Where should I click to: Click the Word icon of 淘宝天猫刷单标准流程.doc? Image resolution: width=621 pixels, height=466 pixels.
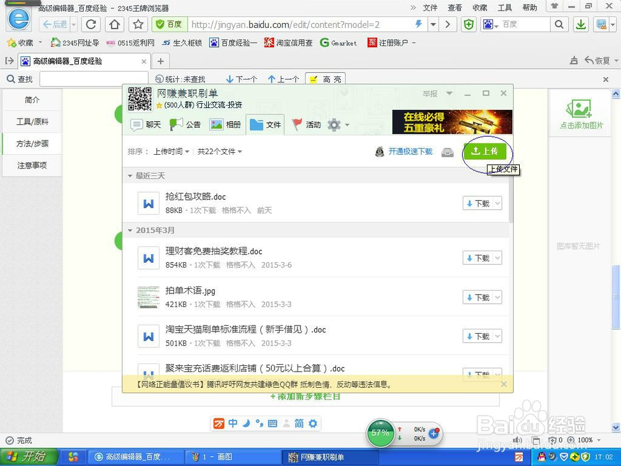coord(148,336)
